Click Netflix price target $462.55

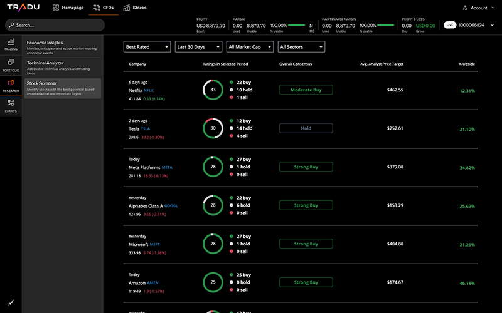[x=395, y=90]
